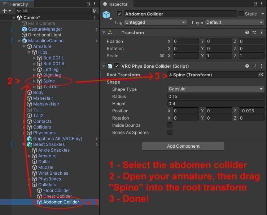267x215 pixels.
Task: Select the Ankle Shackles object
Action: (54, 150)
